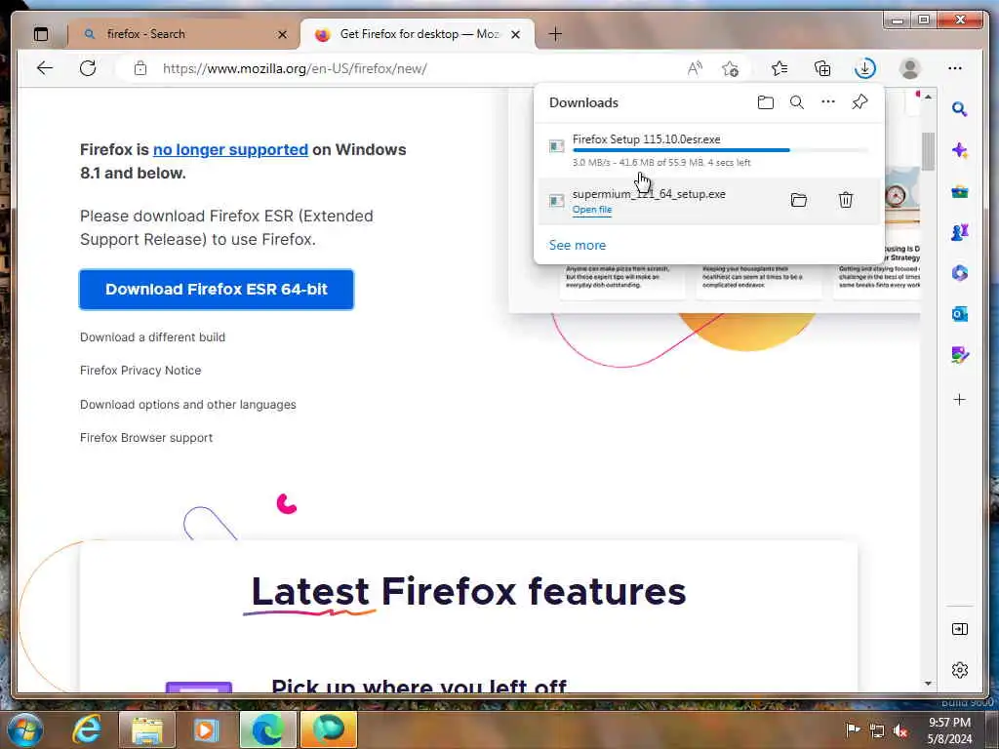
Task: Show supermium setup file in folder
Action: click(798, 200)
